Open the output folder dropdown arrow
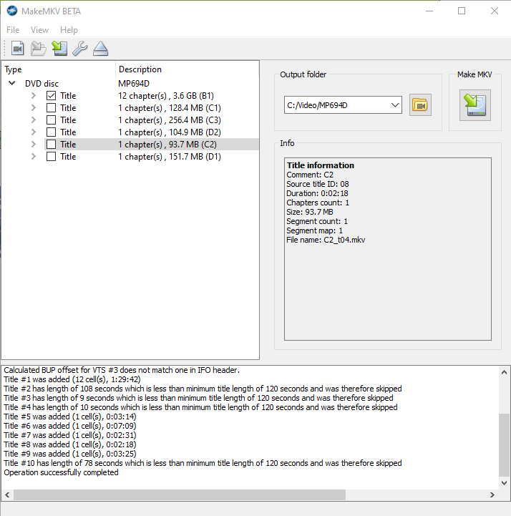 (395, 105)
